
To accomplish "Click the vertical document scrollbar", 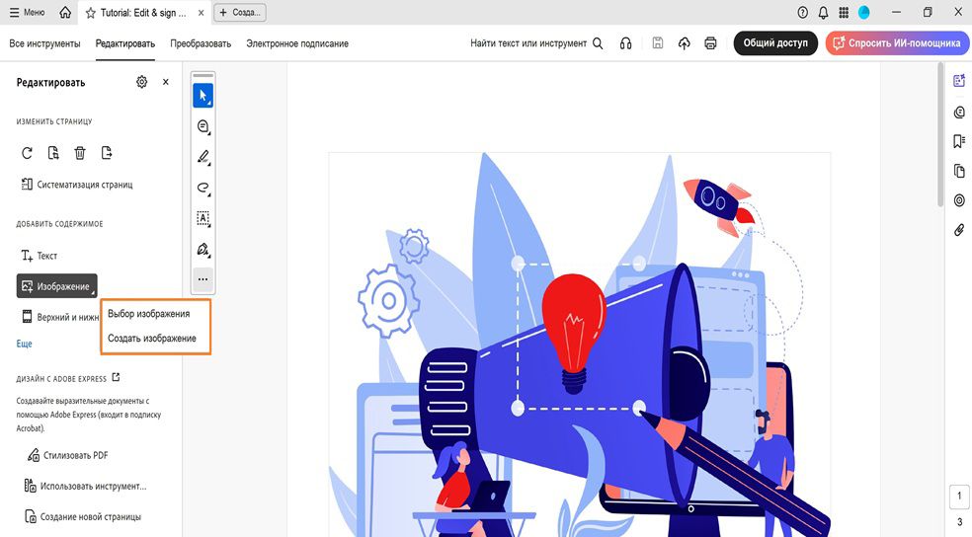I will point(941,133).
